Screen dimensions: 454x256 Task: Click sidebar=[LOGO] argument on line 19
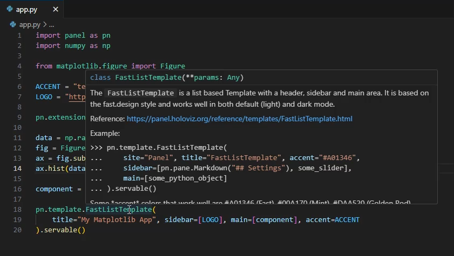193,219
